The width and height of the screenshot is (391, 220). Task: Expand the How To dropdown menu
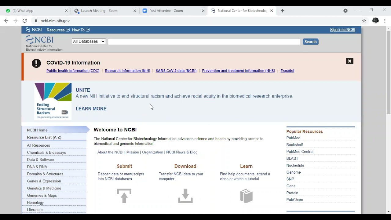click(81, 30)
